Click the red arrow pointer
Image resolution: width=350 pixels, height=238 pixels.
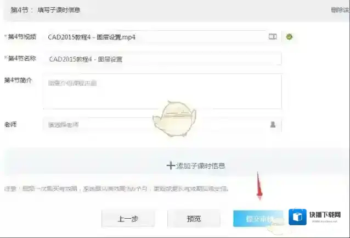259,188
